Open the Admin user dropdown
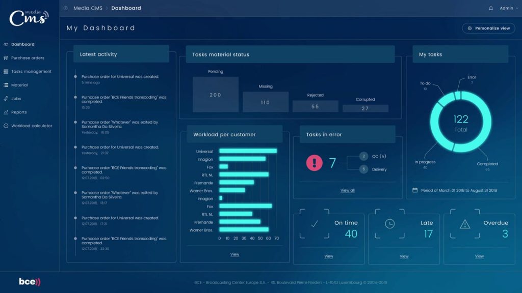The width and height of the screenshot is (522, 293). [x=508, y=8]
